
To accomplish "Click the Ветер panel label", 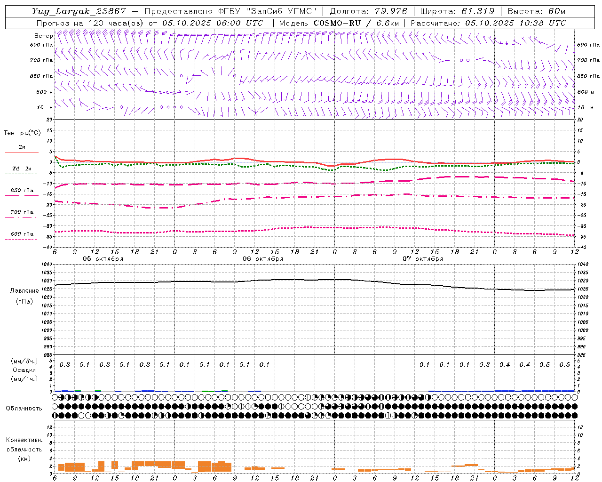I will pos(43,36).
